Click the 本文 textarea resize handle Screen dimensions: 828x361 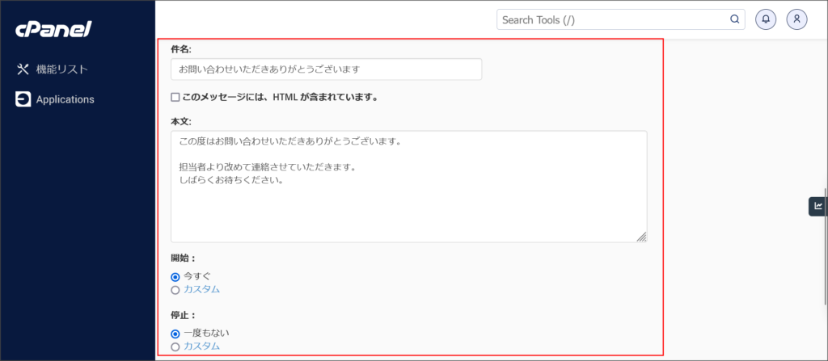(641, 237)
